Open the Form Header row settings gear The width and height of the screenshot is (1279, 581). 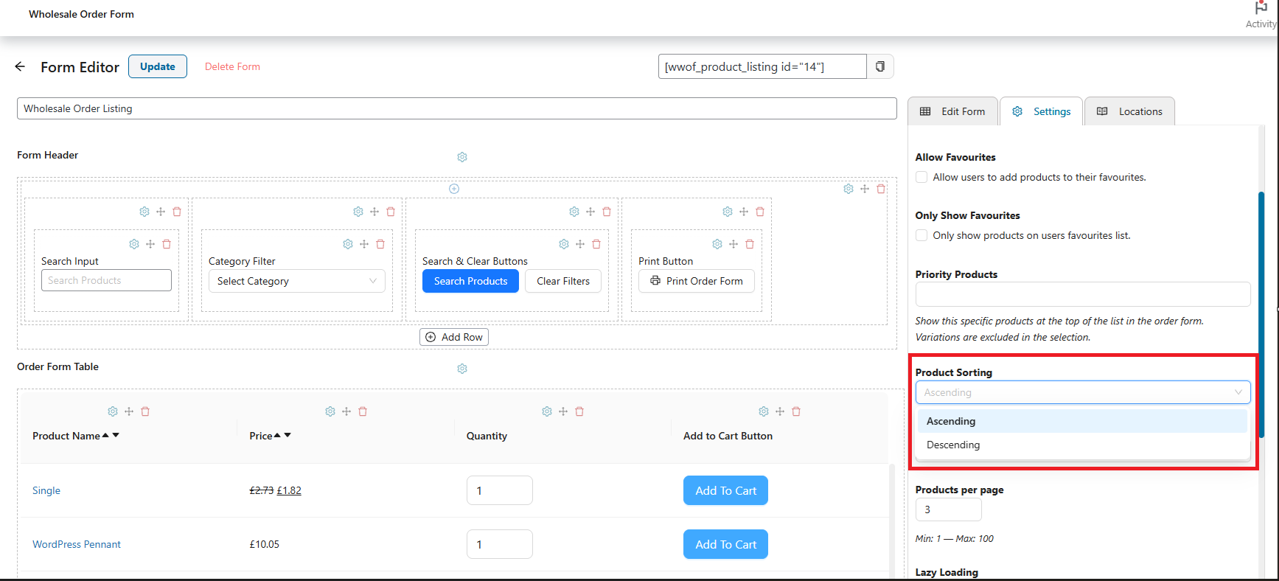tap(848, 189)
